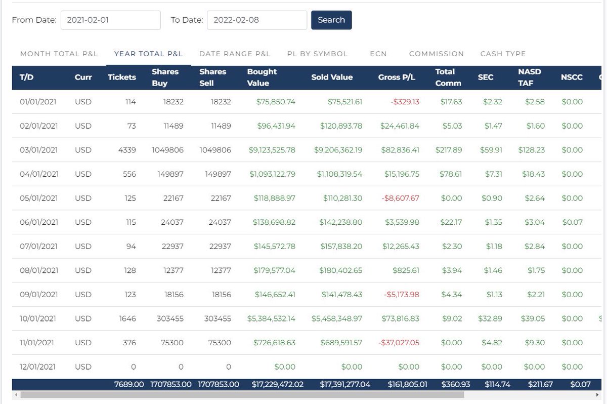
Task: Click the SEC column header
Action: (x=486, y=77)
